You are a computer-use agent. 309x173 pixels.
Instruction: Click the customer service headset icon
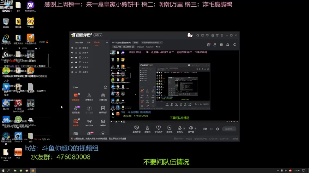[197, 35]
